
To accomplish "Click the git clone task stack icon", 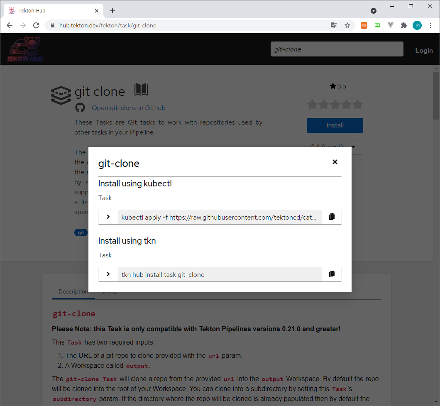I will (x=61, y=95).
